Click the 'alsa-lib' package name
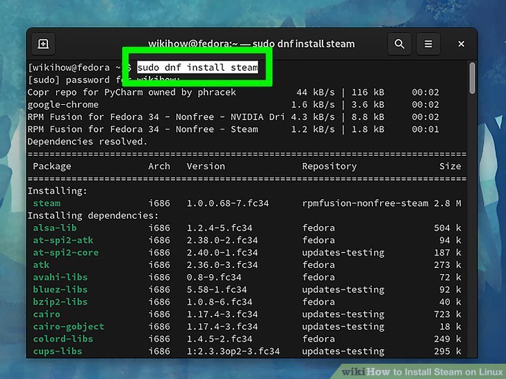Image resolution: width=506 pixels, height=379 pixels. (x=54, y=228)
